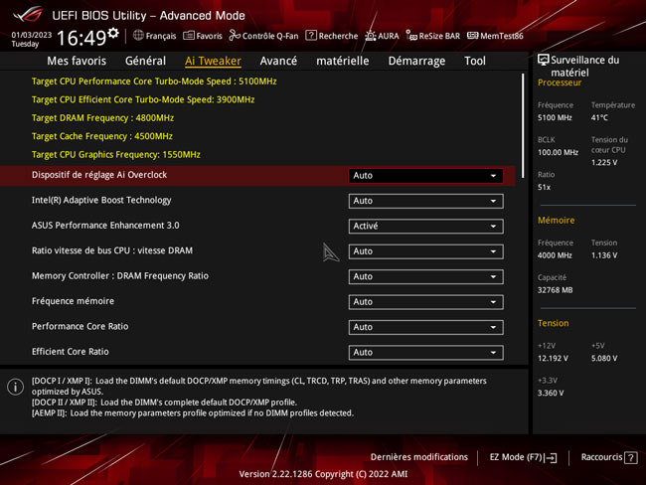
Task: Open the AURA lighting settings
Action: [x=382, y=36]
